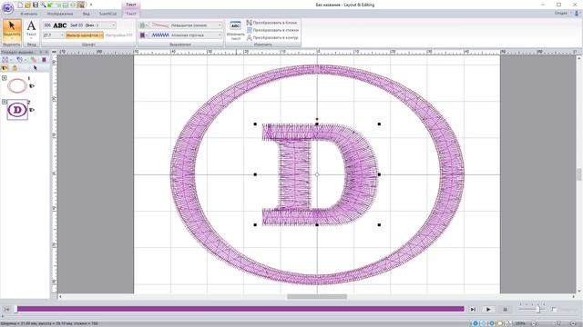Viewport: 583px width, 327px height.
Task: Convert text to blocks
Action: pyautogui.click(x=272, y=23)
